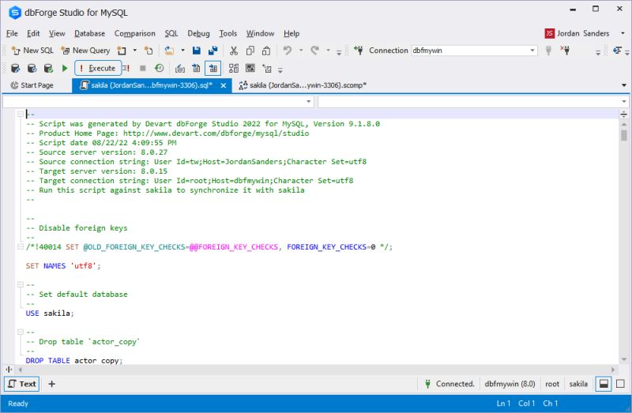Viewport: 632px width, 413px height.
Task: Click the schema compare icon left of image icon
Action: point(234,68)
